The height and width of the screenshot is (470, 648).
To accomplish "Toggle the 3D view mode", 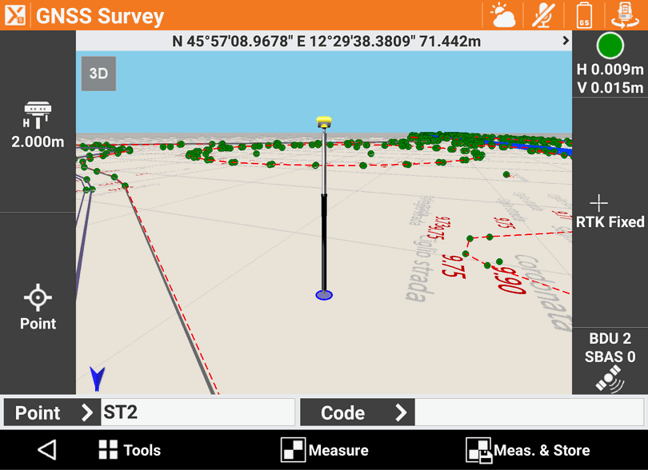I will (x=98, y=74).
